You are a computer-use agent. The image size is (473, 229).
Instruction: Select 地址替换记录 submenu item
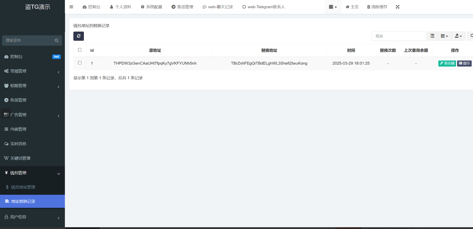coord(32,201)
